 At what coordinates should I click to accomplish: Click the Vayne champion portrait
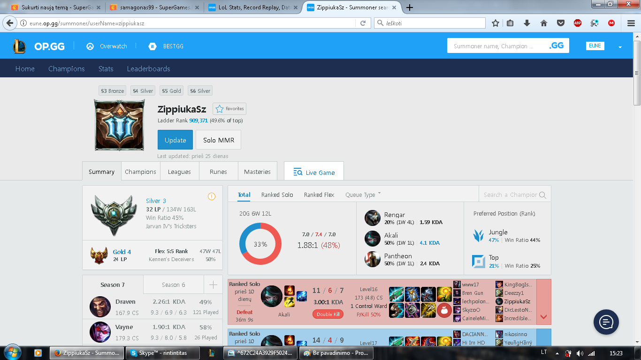[100, 332]
